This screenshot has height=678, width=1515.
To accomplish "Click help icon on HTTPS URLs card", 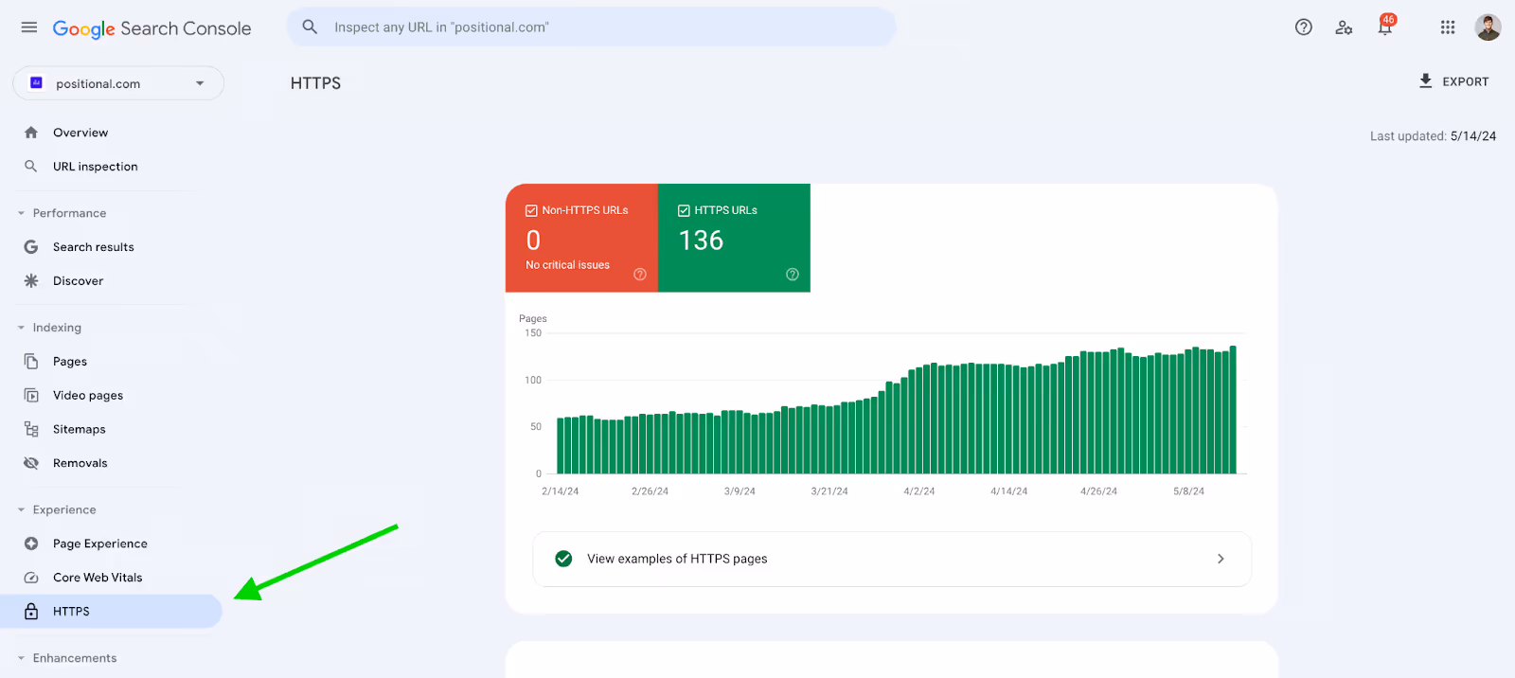I will point(793,275).
